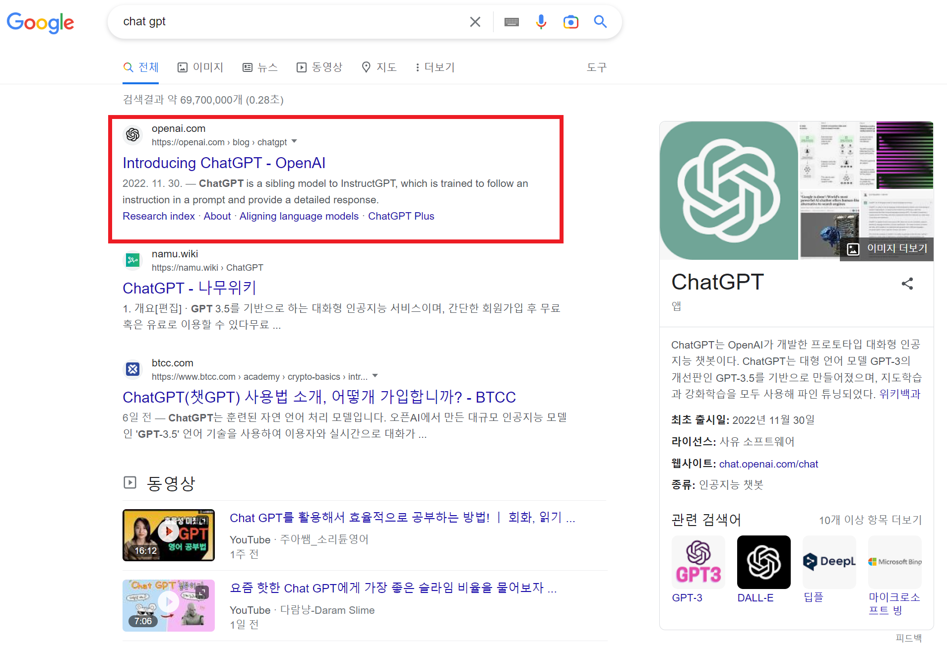Click the large ChatGPT logo image
The width and height of the screenshot is (947, 649).
[x=729, y=190]
